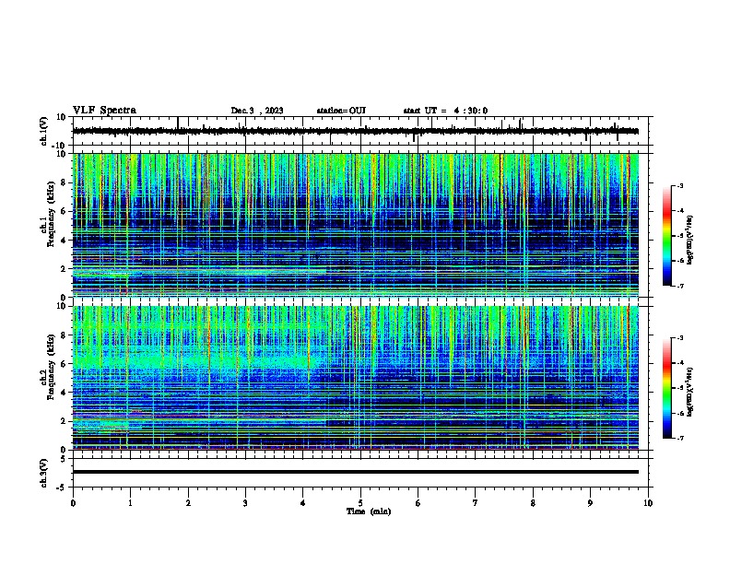Click the time axis tick label "7"
This screenshot has height=564, width=730.
pos(476,503)
